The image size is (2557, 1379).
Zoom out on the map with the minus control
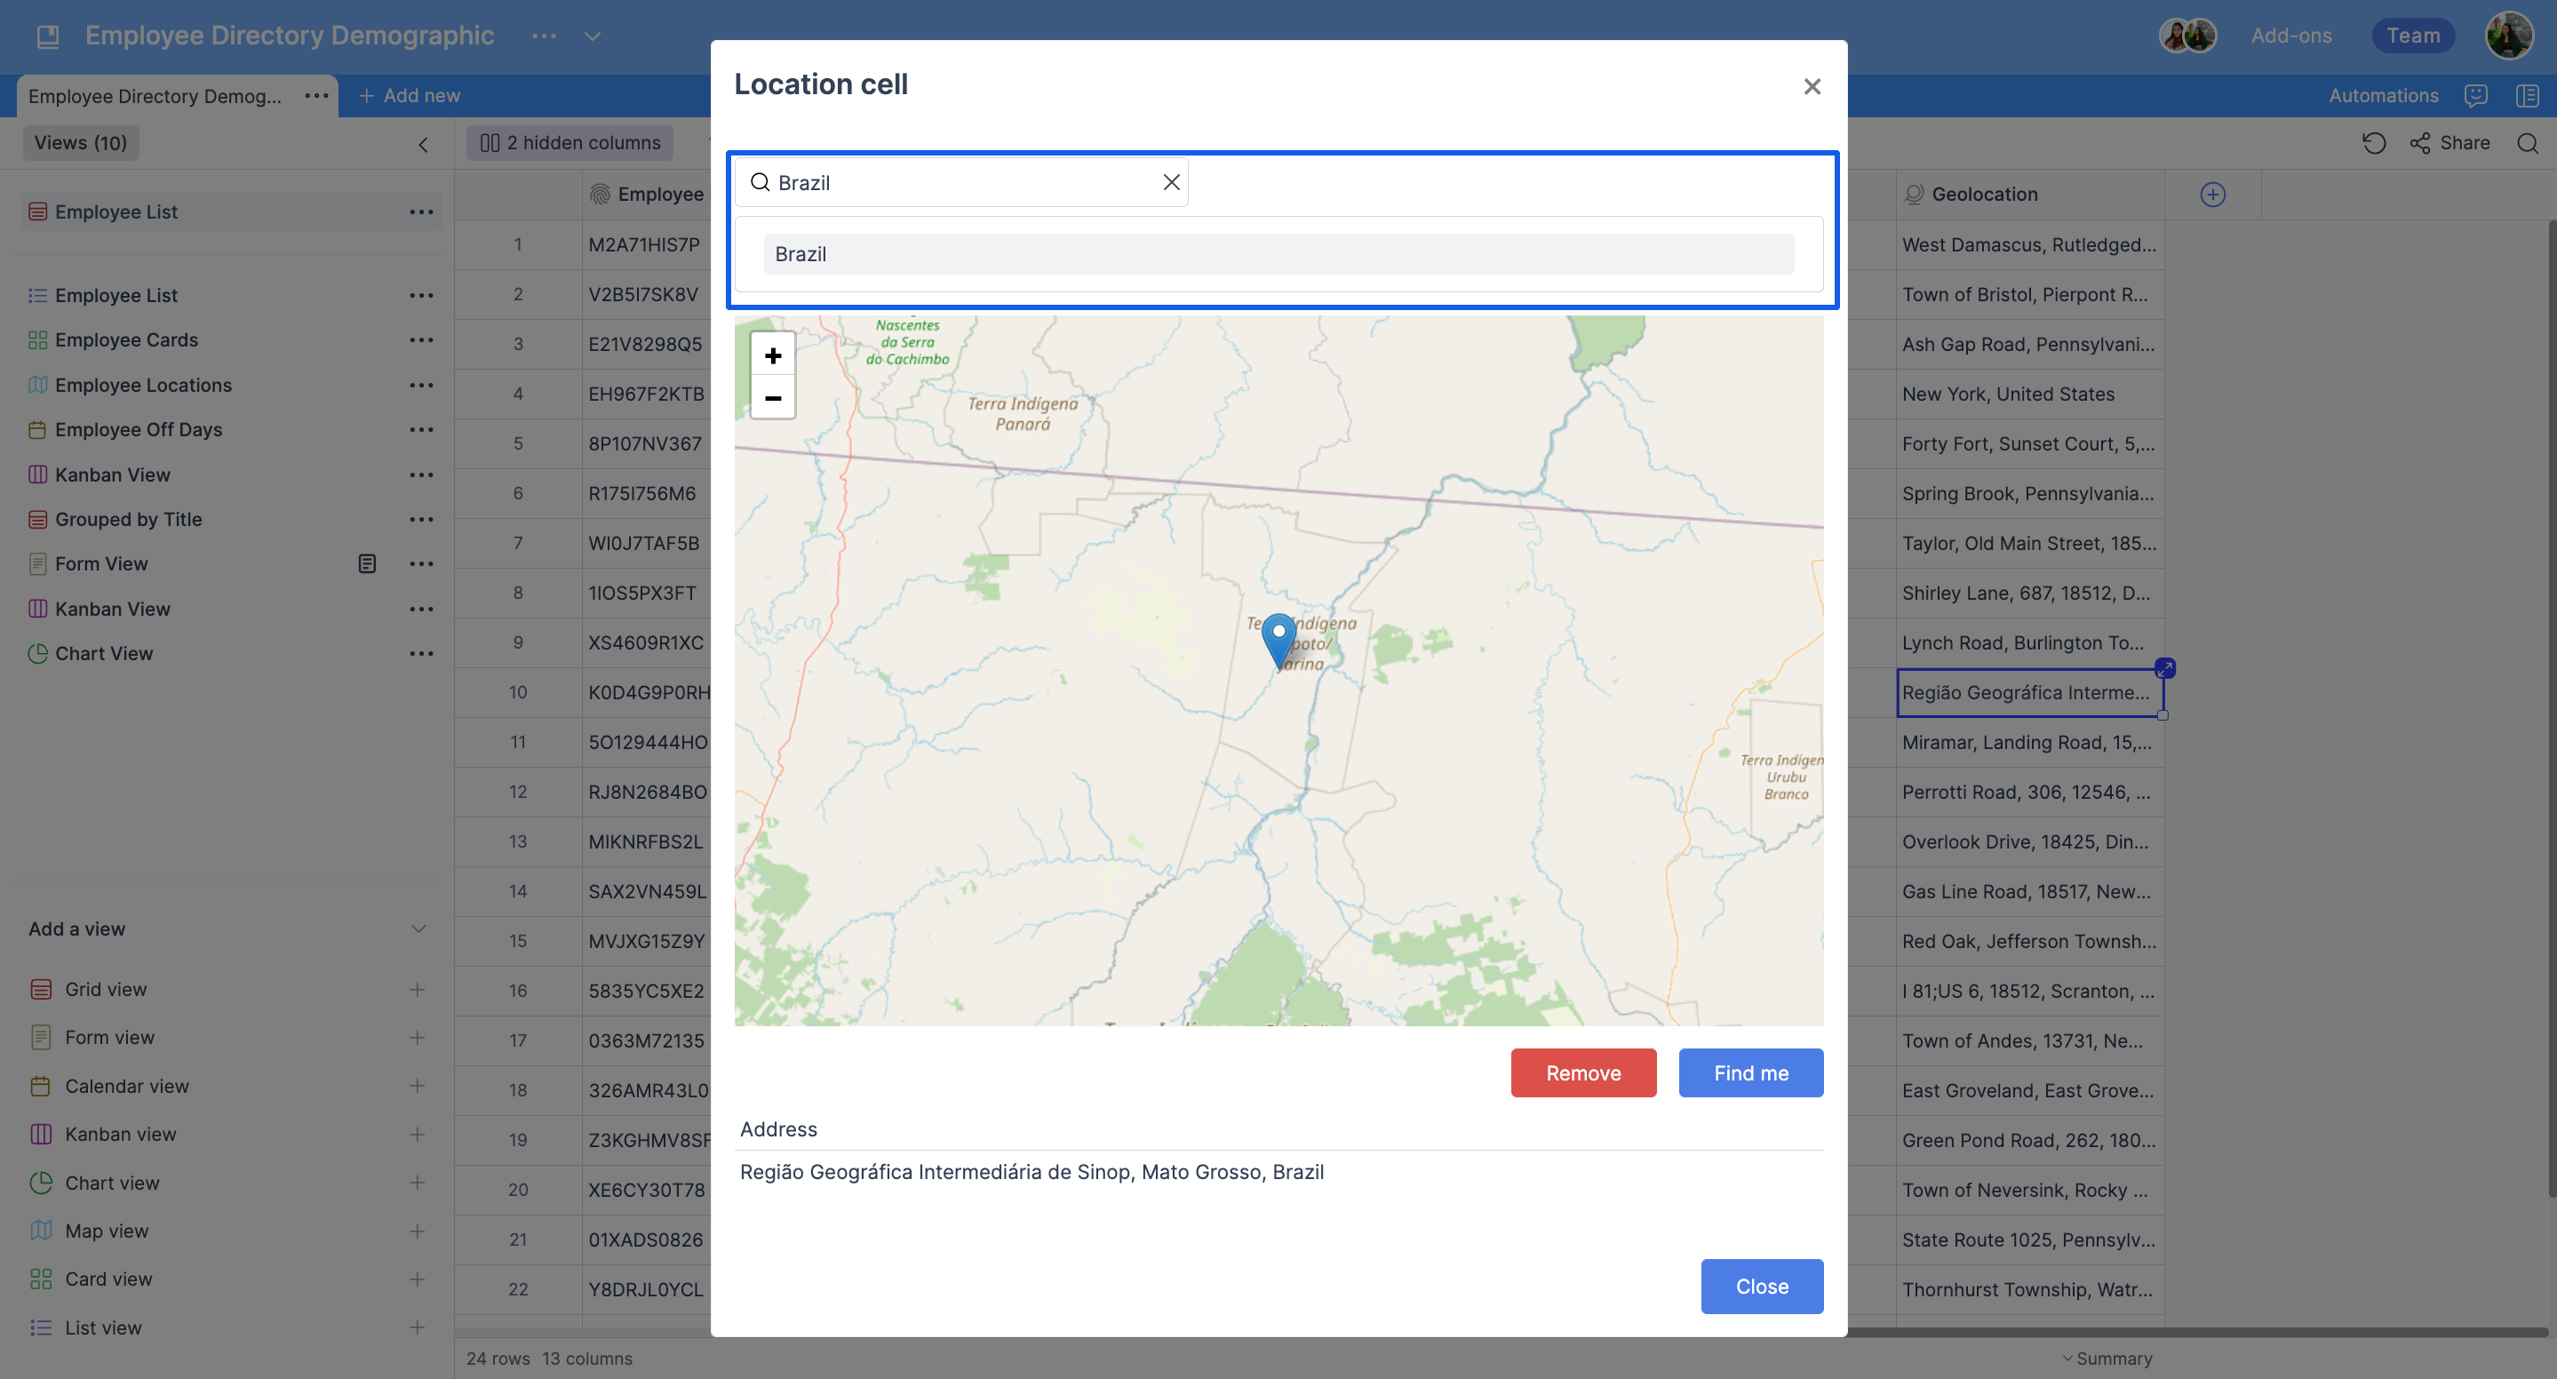tap(772, 398)
